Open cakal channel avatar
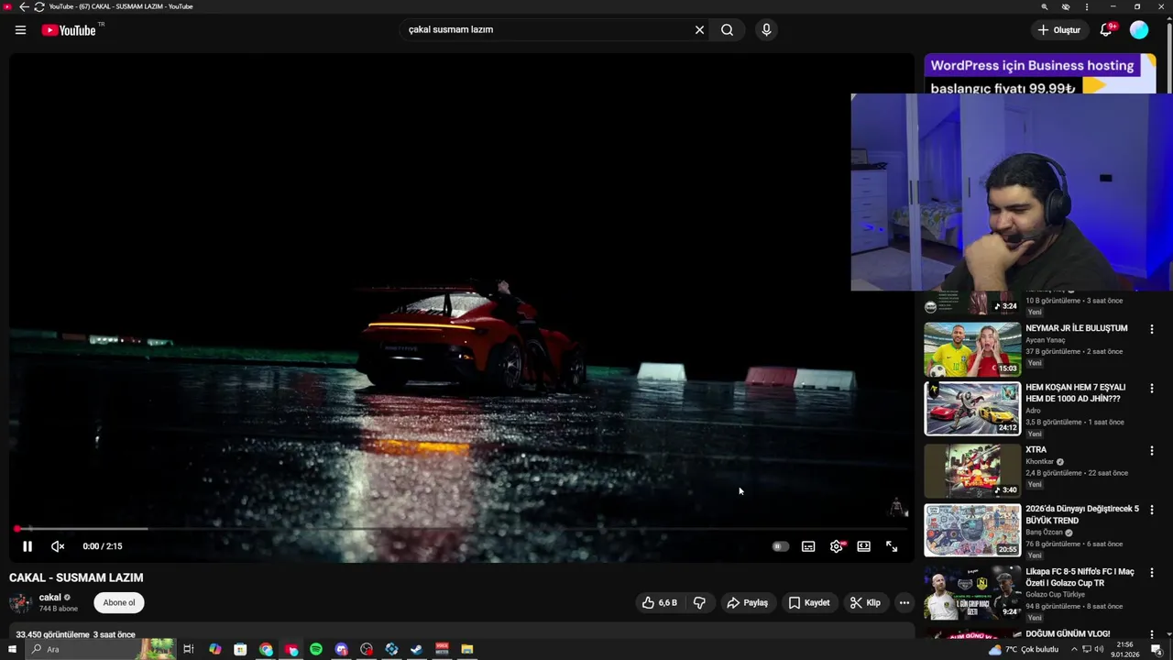Image resolution: width=1173 pixels, height=660 pixels. [20, 602]
